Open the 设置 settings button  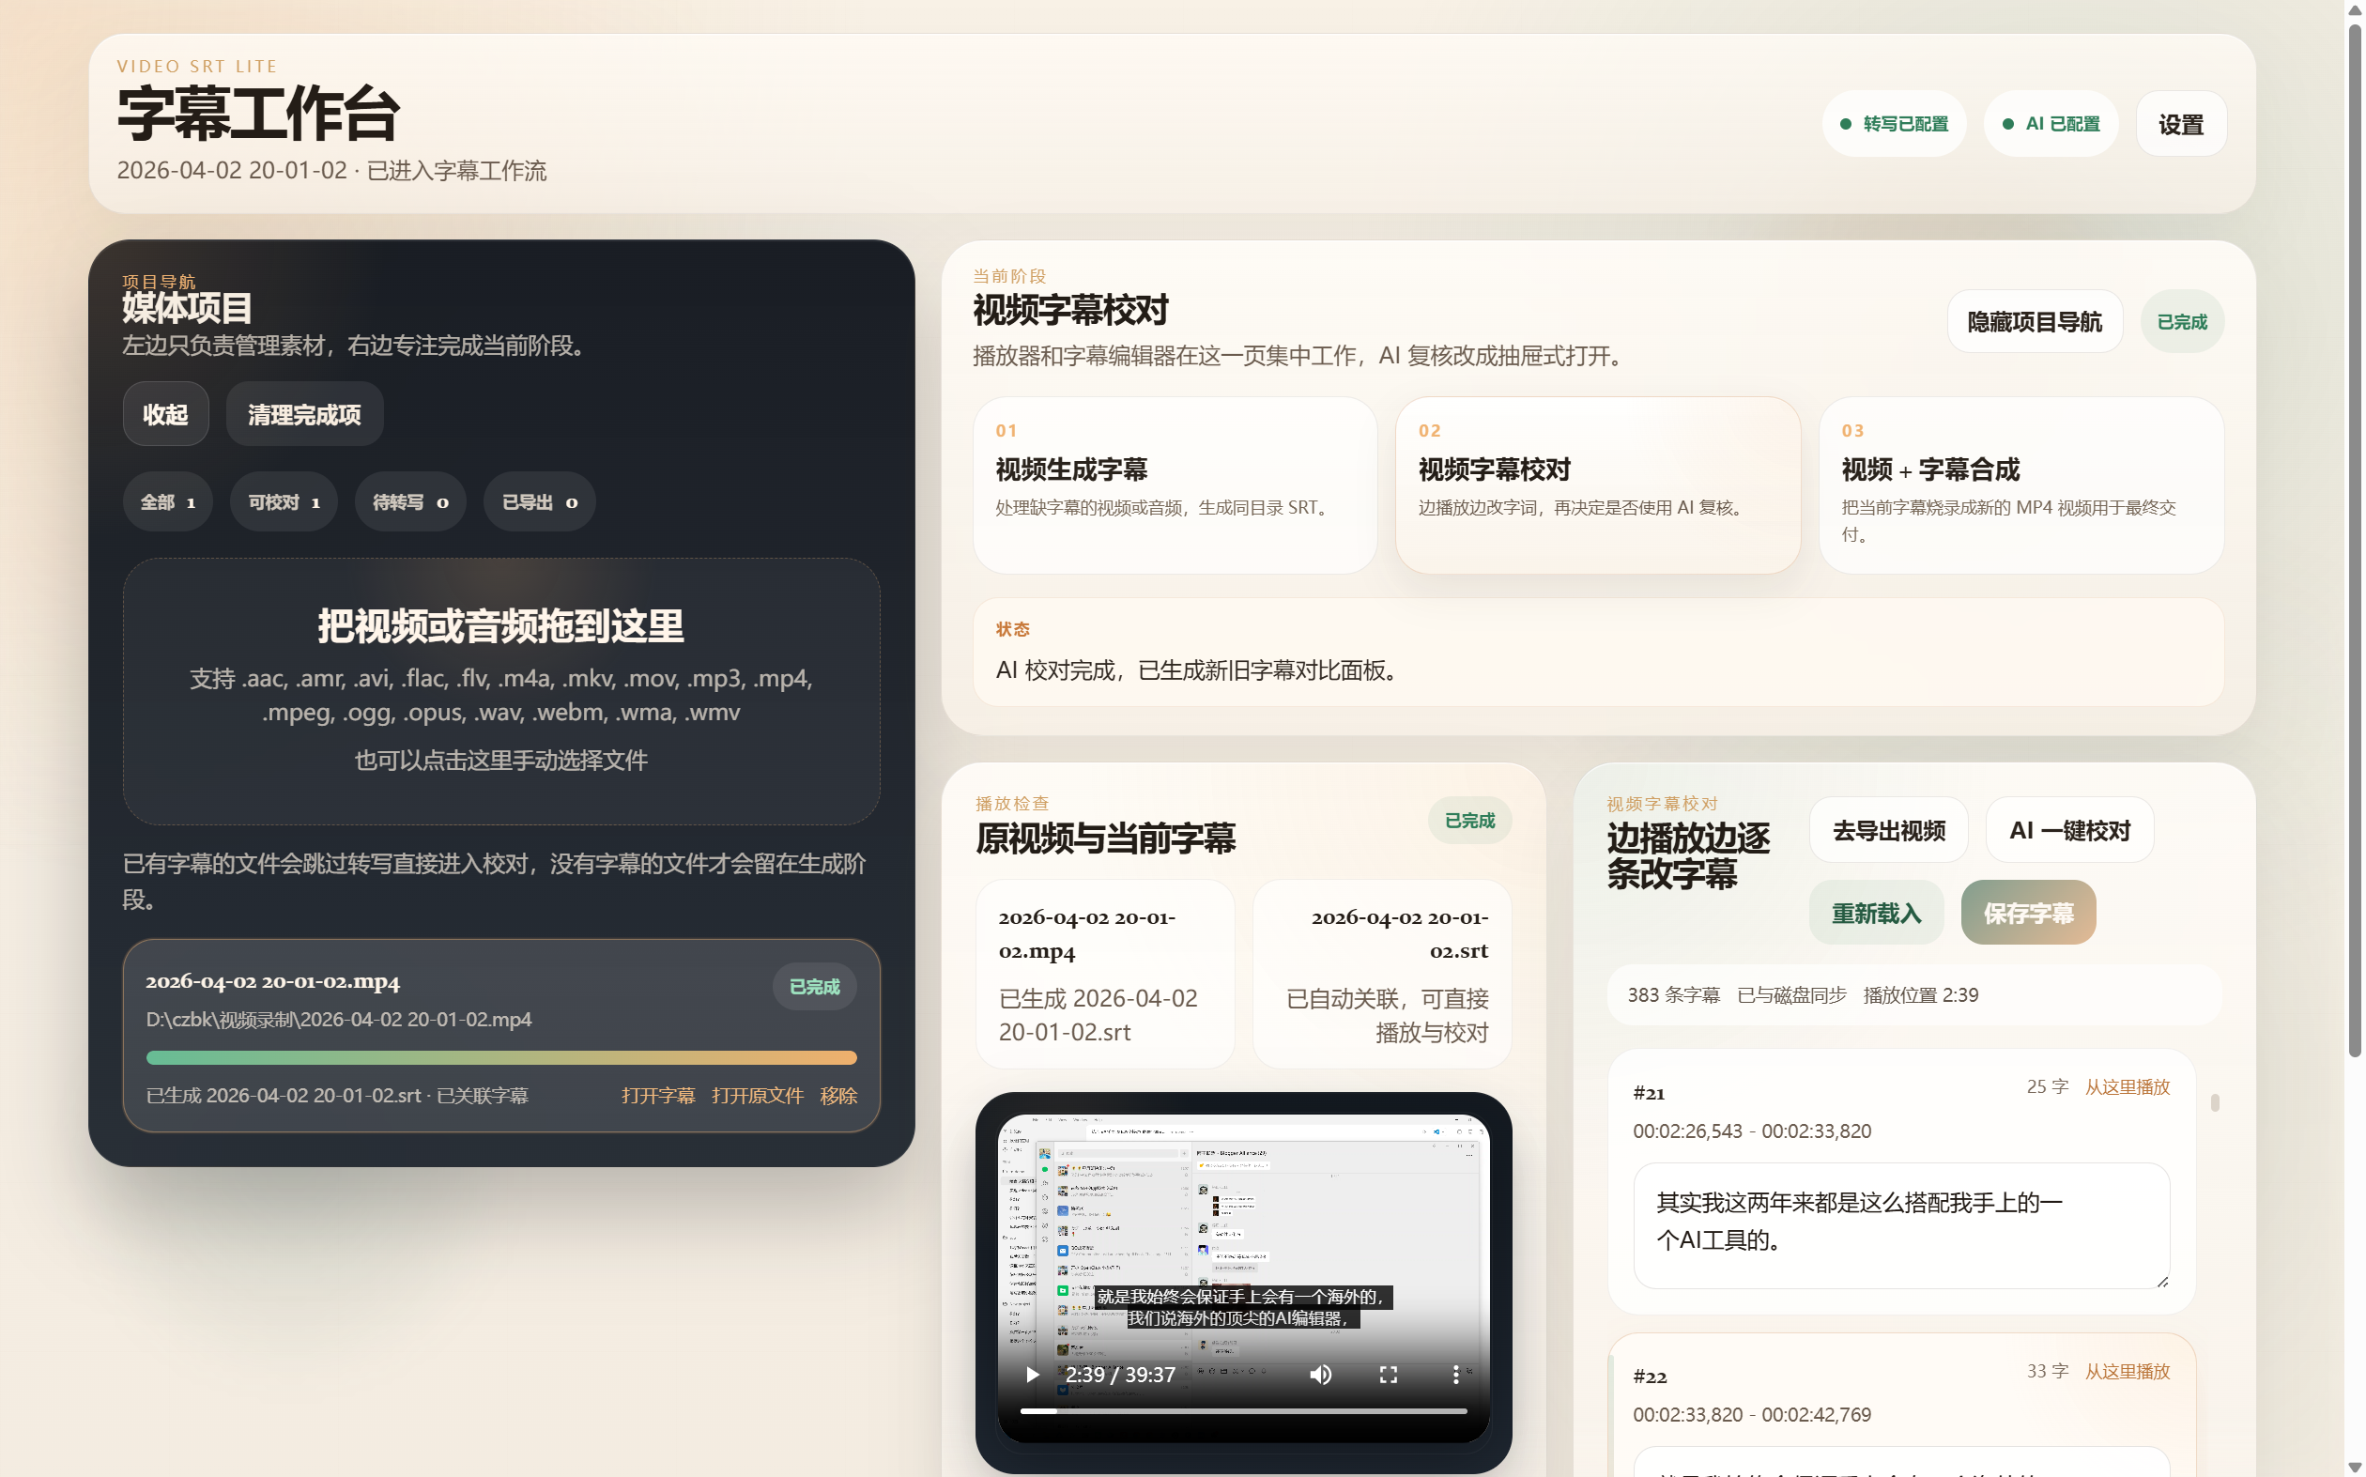(2179, 124)
